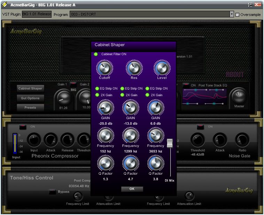Click the Noise Gate Threshold knob
264x215 pixels.
198,140
